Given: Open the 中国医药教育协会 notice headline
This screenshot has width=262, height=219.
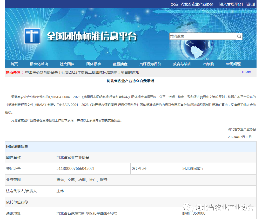Looking at the screenshot, I should click(82, 72).
